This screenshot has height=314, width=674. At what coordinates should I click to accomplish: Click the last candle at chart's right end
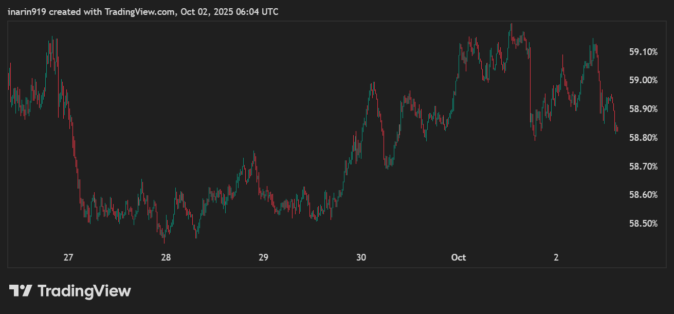(x=617, y=130)
